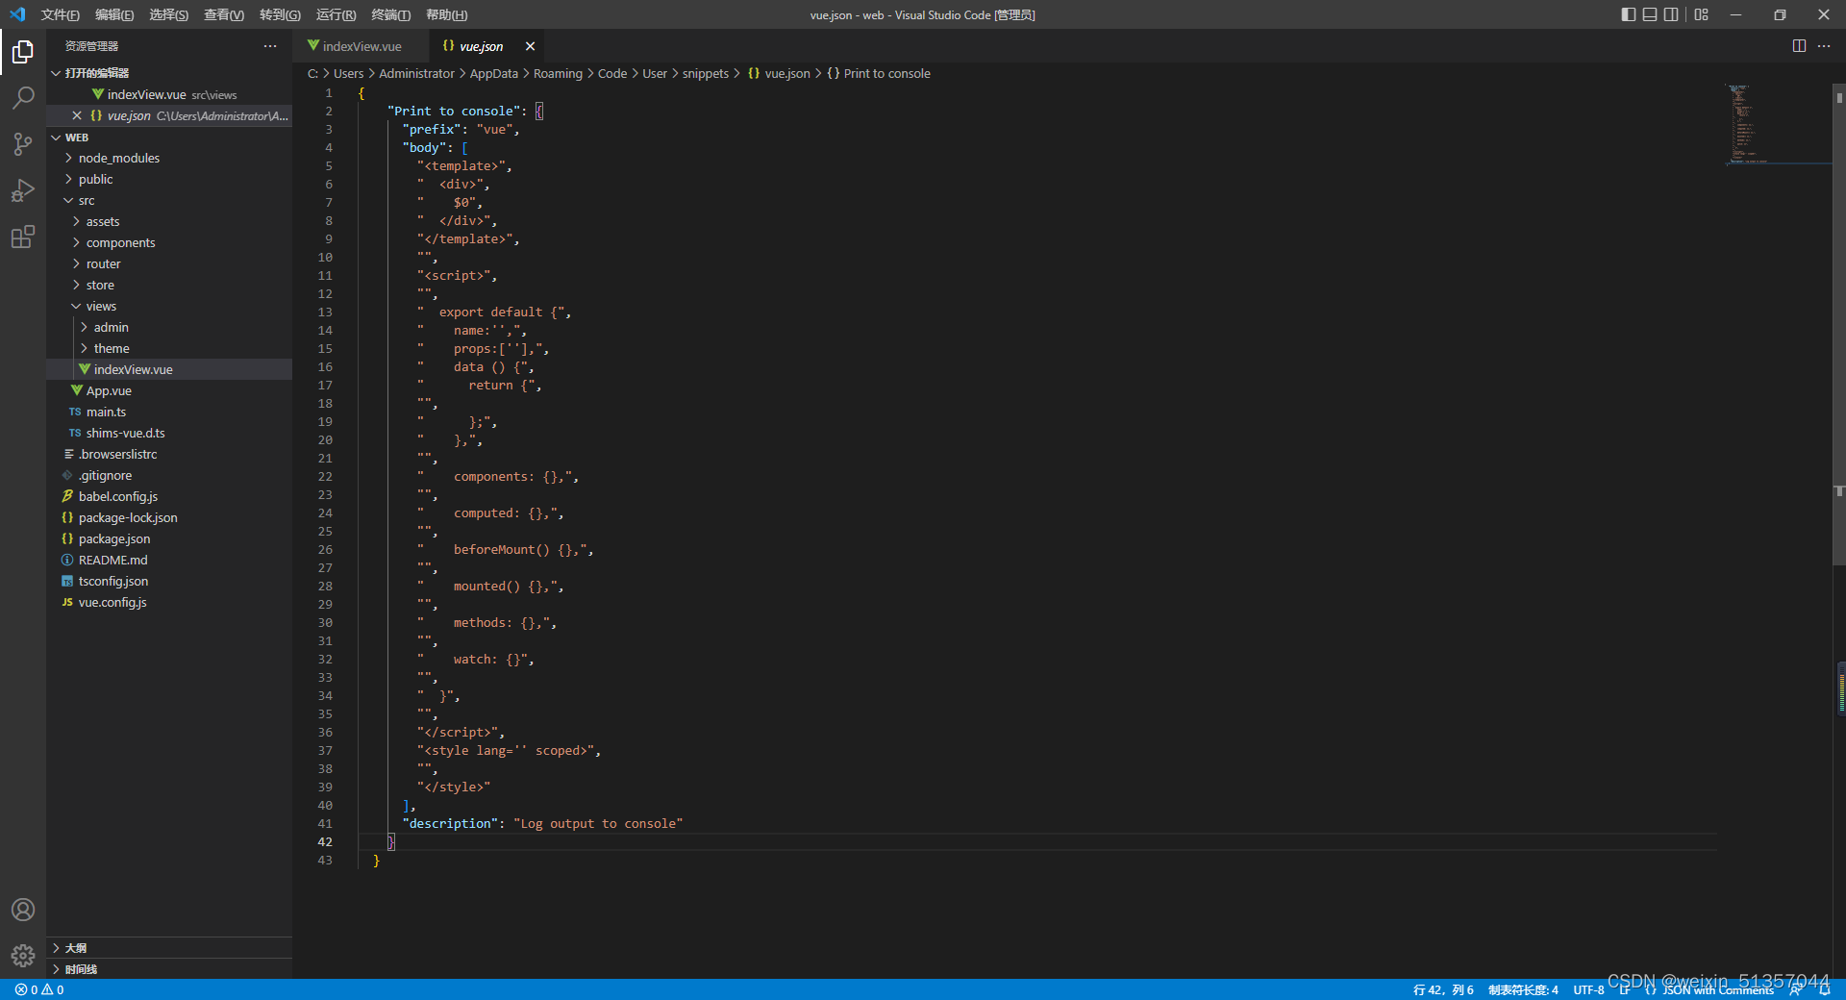Open shims-vue.d.ts file
This screenshot has width=1846, height=1000.
pyautogui.click(x=169, y=433)
